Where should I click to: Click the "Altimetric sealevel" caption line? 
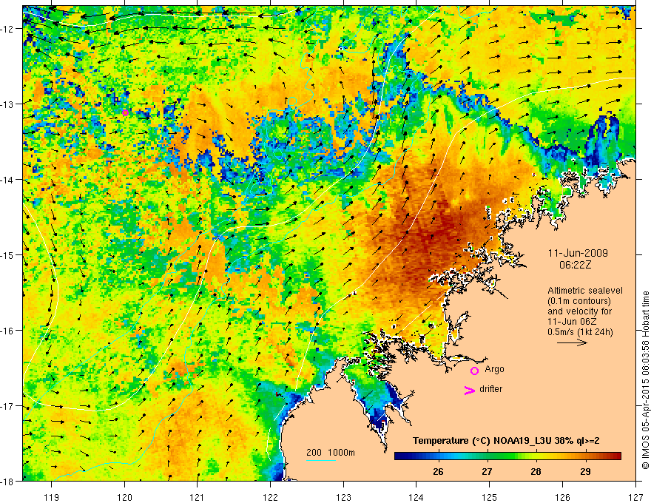(x=585, y=291)
